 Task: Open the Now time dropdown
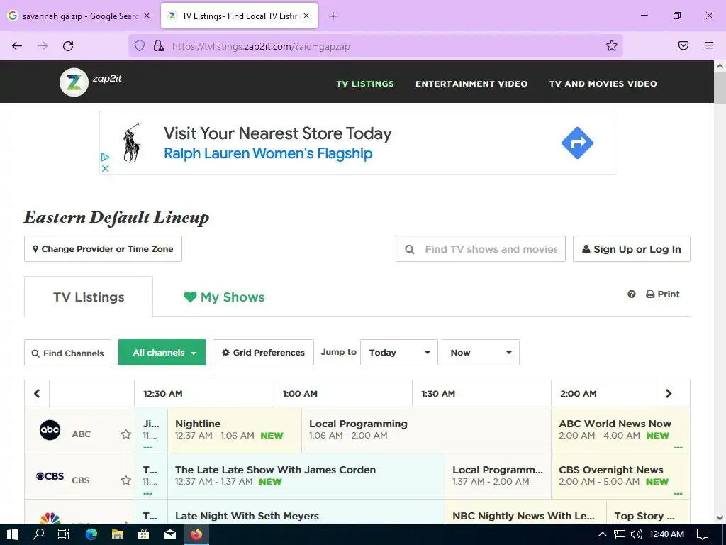(x=481, y=353)
